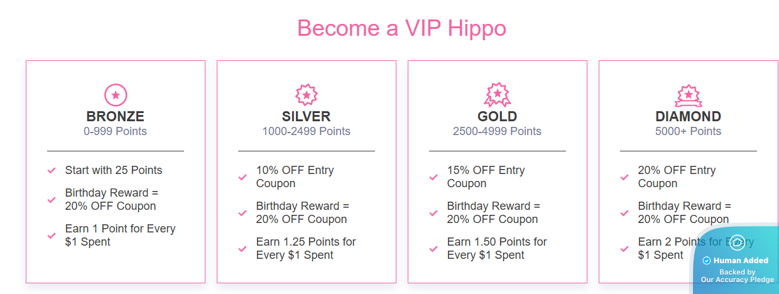Click Earn 1.25 Points for Every $1 Spent
The height and width of the screenshot is (294, 779).
[x=306, y=248]
